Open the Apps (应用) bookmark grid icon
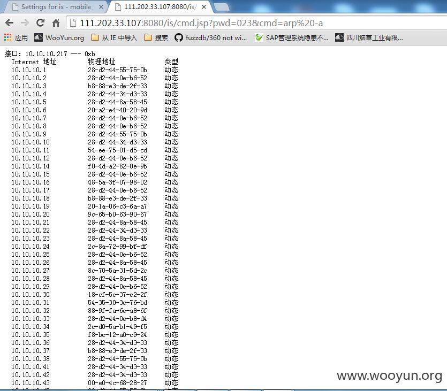Viewport: 447px width, 391px height. (7, 37)
